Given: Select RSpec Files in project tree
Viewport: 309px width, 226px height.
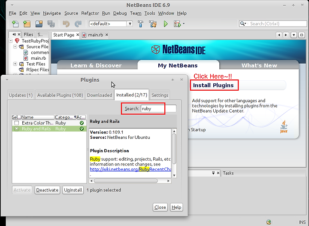Looking at the screenshot, I should (x=37, y=70).
